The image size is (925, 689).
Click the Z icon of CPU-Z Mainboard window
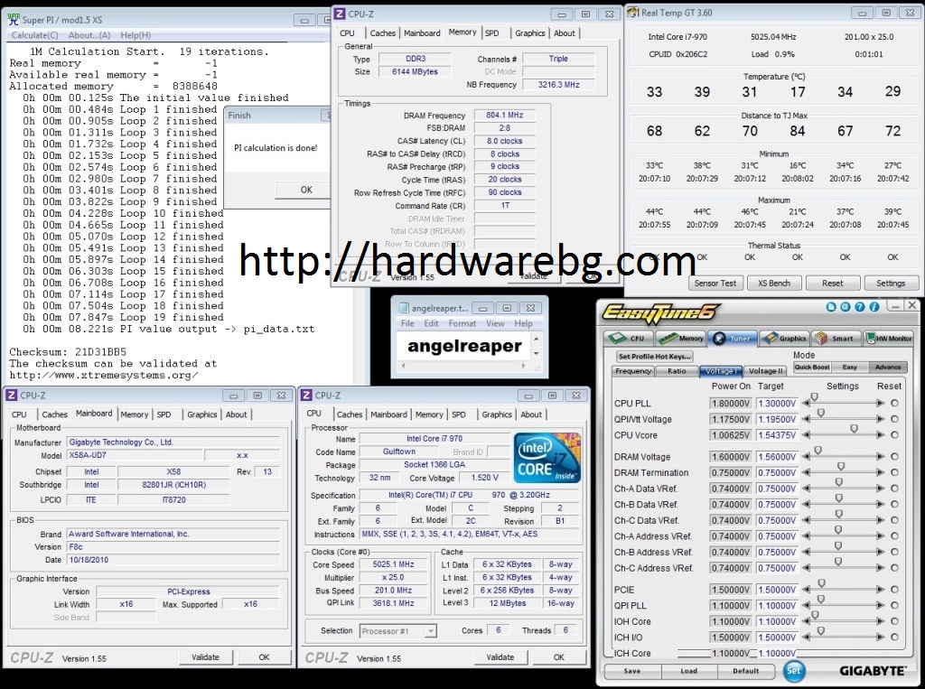12,396
